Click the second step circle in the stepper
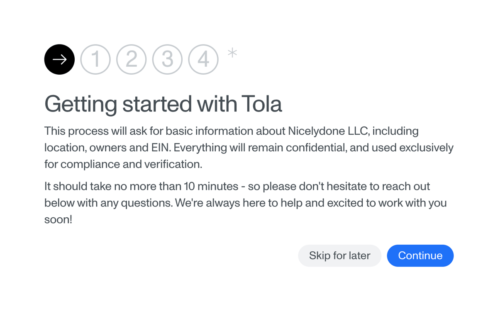Viewport: 498px width, 311px height. click(131, 59)
